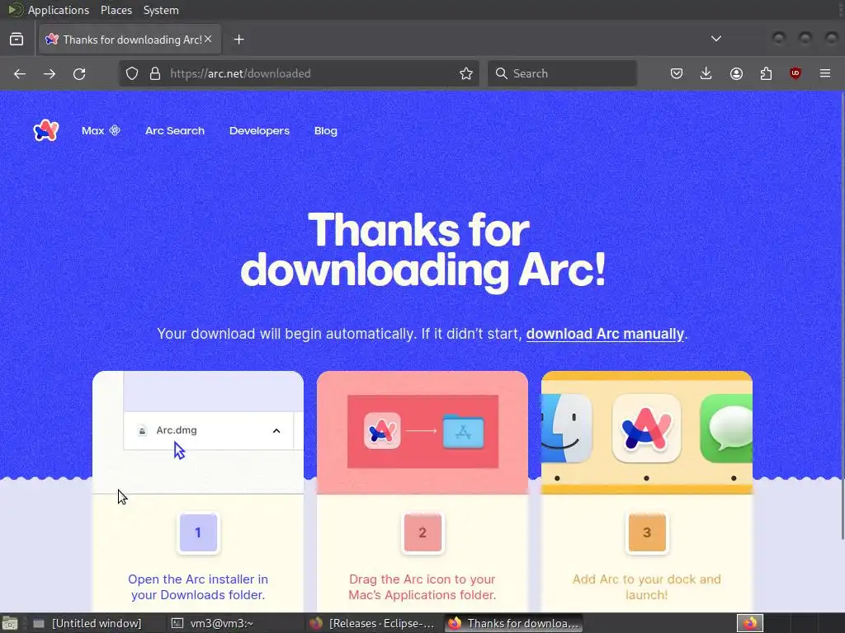The height and width of the screenshot is (633, 845).
Task: Bookmark this page with the star
Action: (466, 73)
